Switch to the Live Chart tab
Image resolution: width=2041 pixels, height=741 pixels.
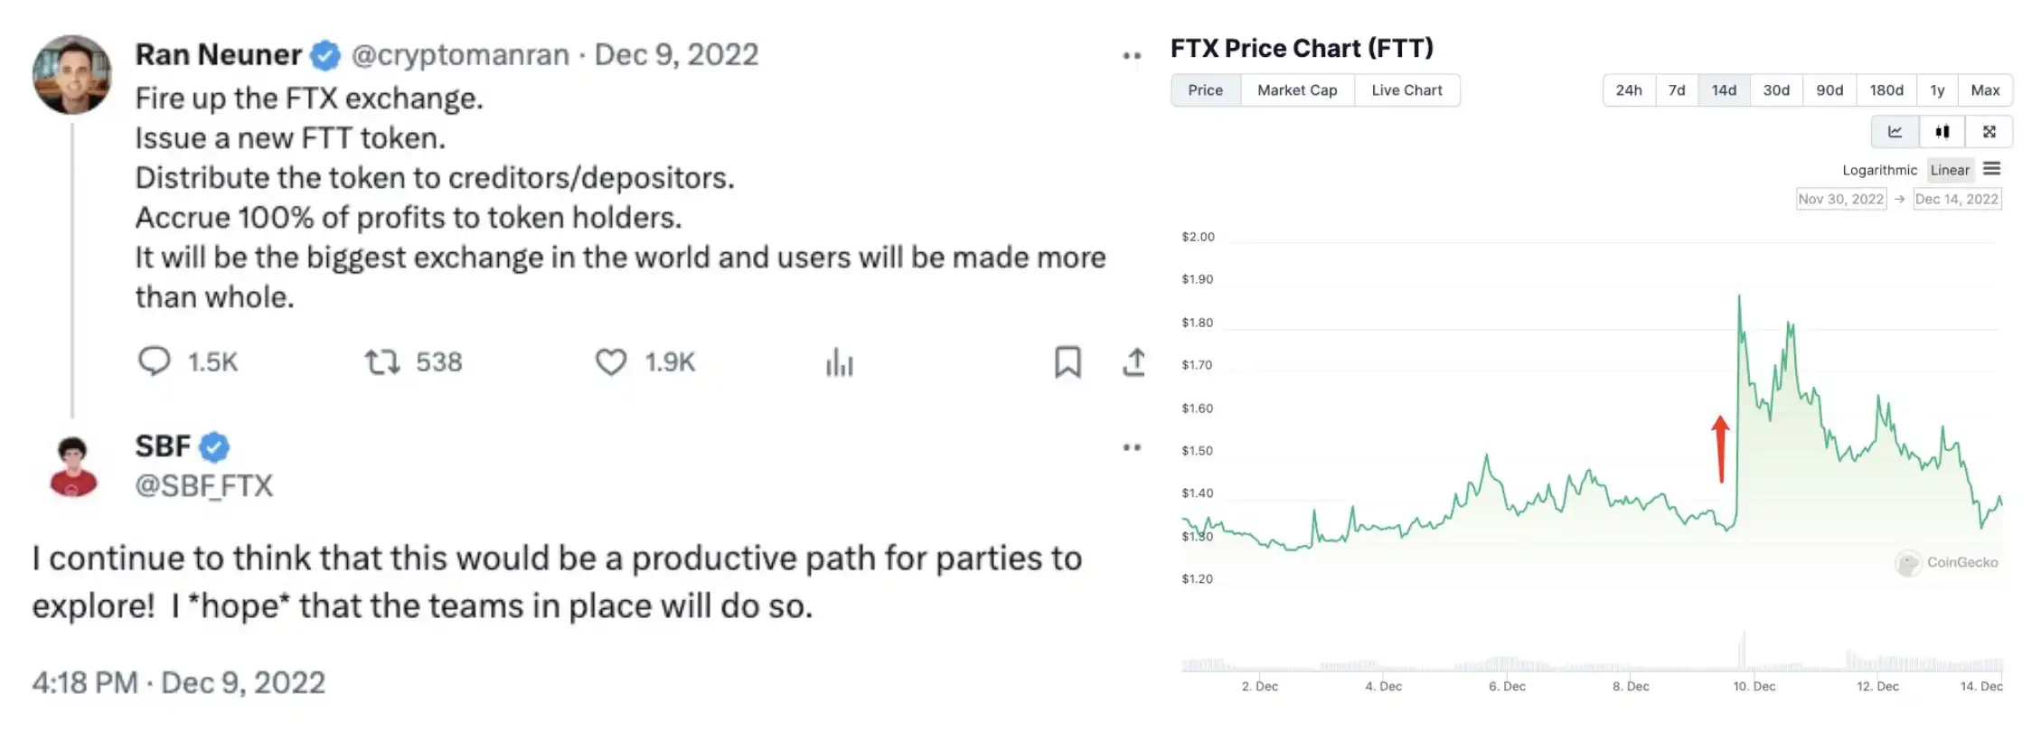tap(1406, 90)
